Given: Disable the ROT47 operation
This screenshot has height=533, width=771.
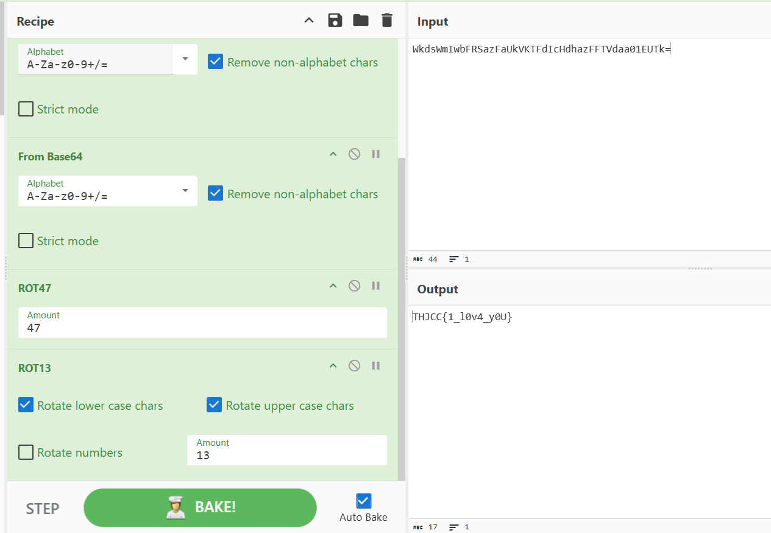Looking at the screenshot, I should [x=354, y=286].
